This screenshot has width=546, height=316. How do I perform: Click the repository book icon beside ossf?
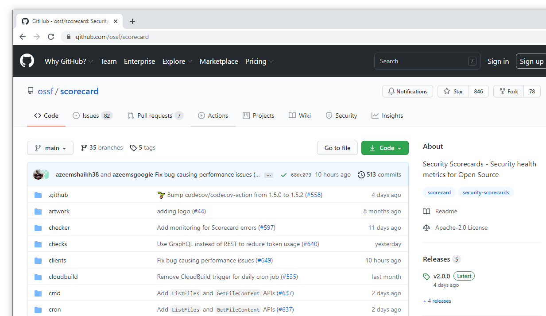30,91
